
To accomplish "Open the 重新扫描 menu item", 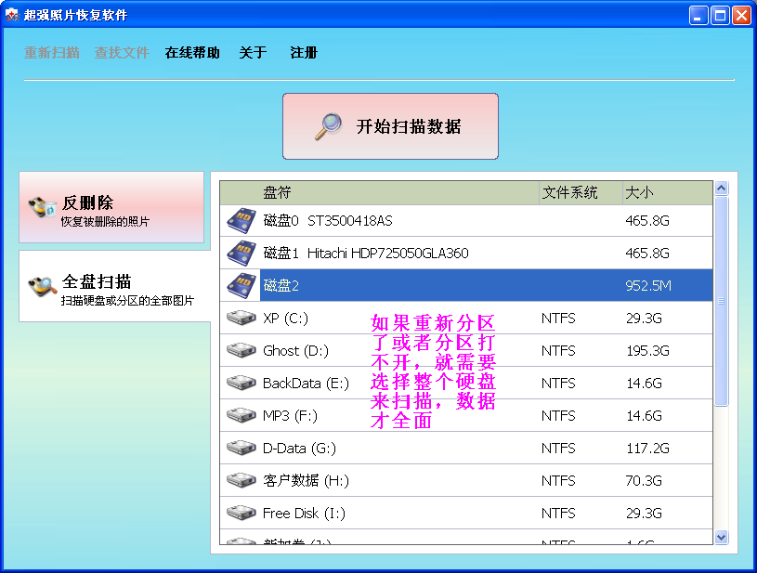I will (x=52, y=52).
